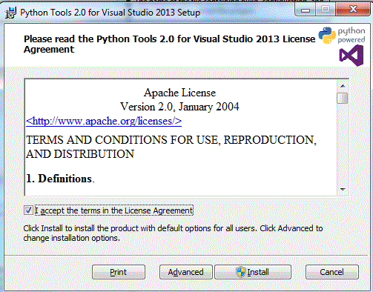This screenshot has width=373, height=292.
Task: Uncheck the accept License Agreement checkbox
Action: [28, 210]
